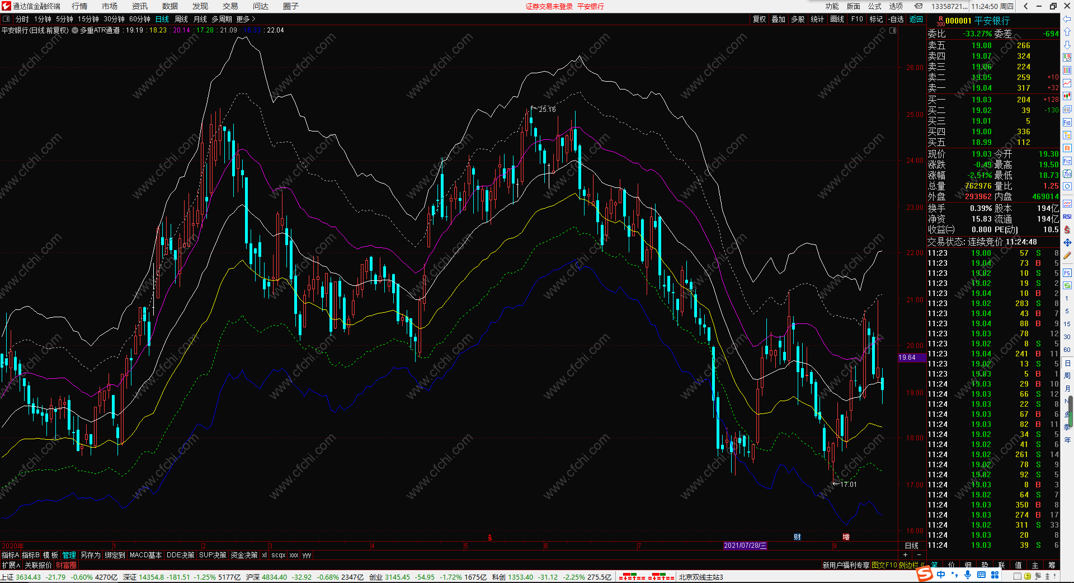Toggle the 统计 statistics option
Image resolution: width=1074 pixels, height=583 pixels.
click(817, 19)
